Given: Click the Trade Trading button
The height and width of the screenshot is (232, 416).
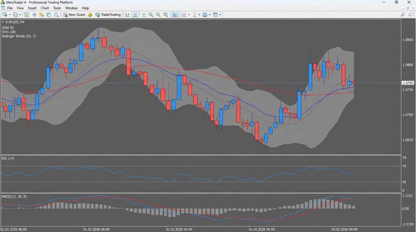Looking at the screenshot, I should [108, 15].
